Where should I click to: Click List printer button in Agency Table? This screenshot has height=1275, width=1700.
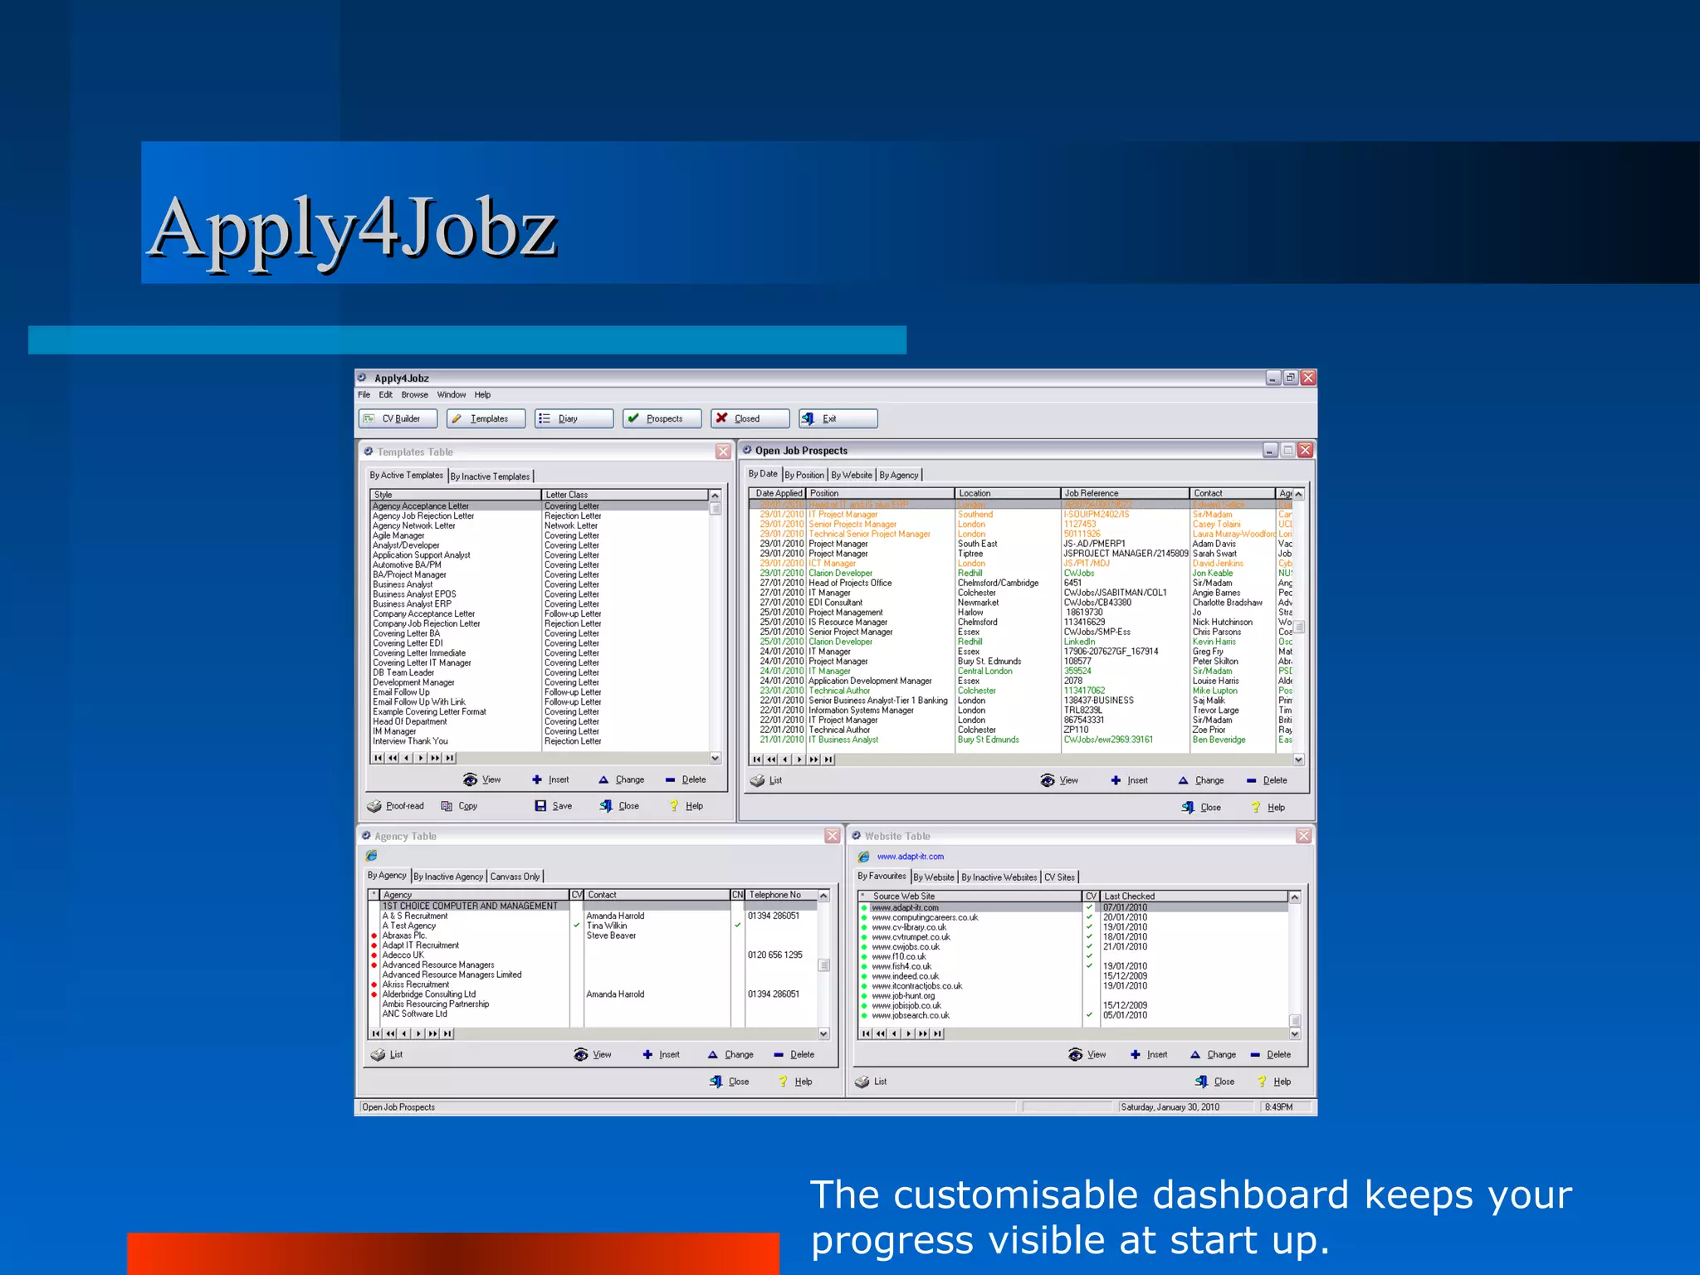(387, 1055)
